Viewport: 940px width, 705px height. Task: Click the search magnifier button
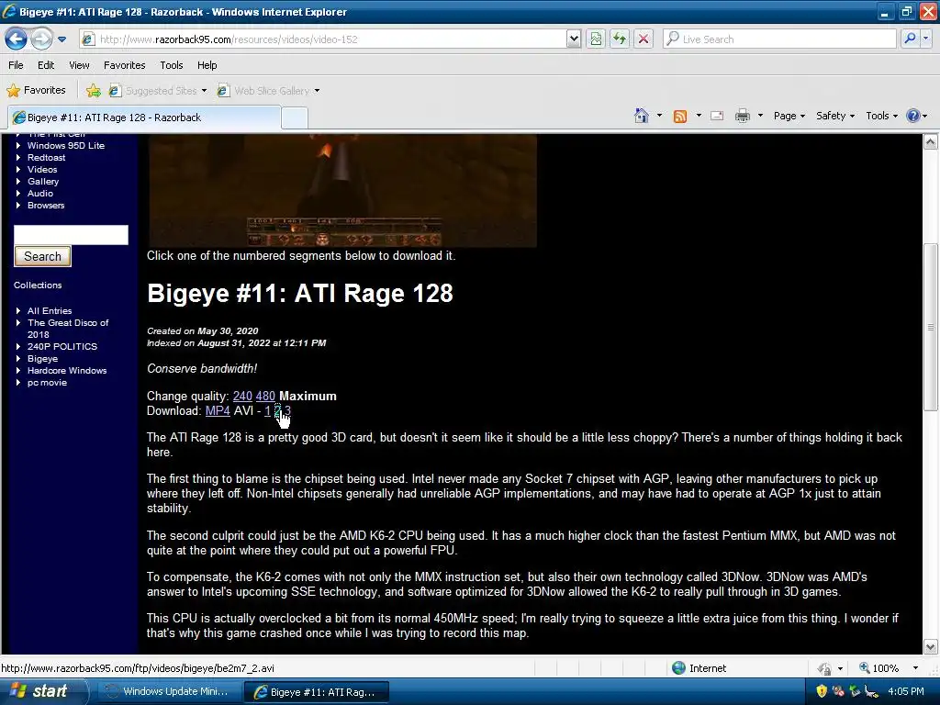(x=910, y=39)
